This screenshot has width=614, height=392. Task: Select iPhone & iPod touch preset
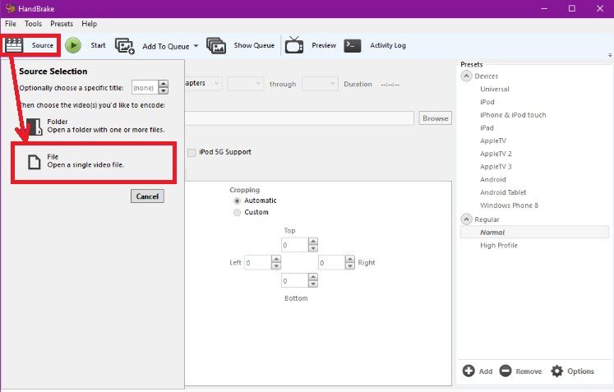(513, 115)
